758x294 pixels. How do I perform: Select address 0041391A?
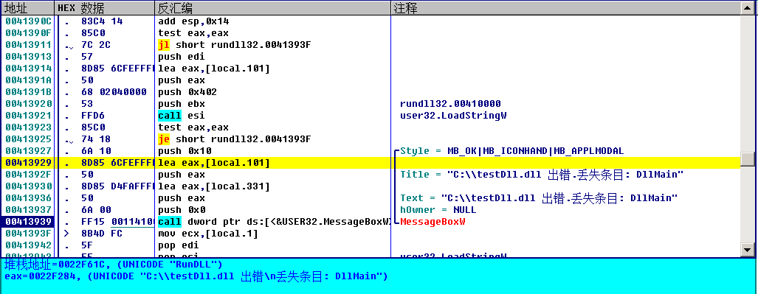point(28,80)
